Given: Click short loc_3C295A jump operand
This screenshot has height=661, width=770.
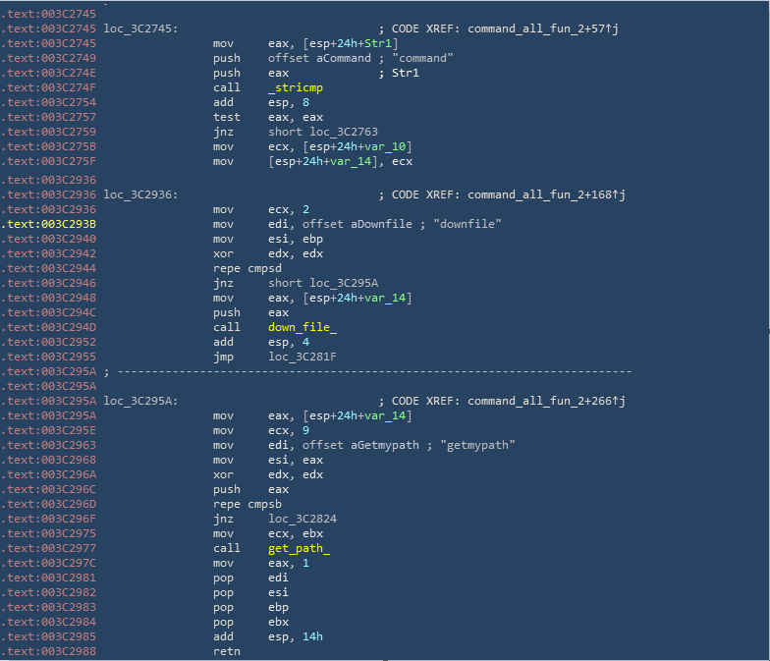Looking at the screenshot, I should (x=339, y=282).
